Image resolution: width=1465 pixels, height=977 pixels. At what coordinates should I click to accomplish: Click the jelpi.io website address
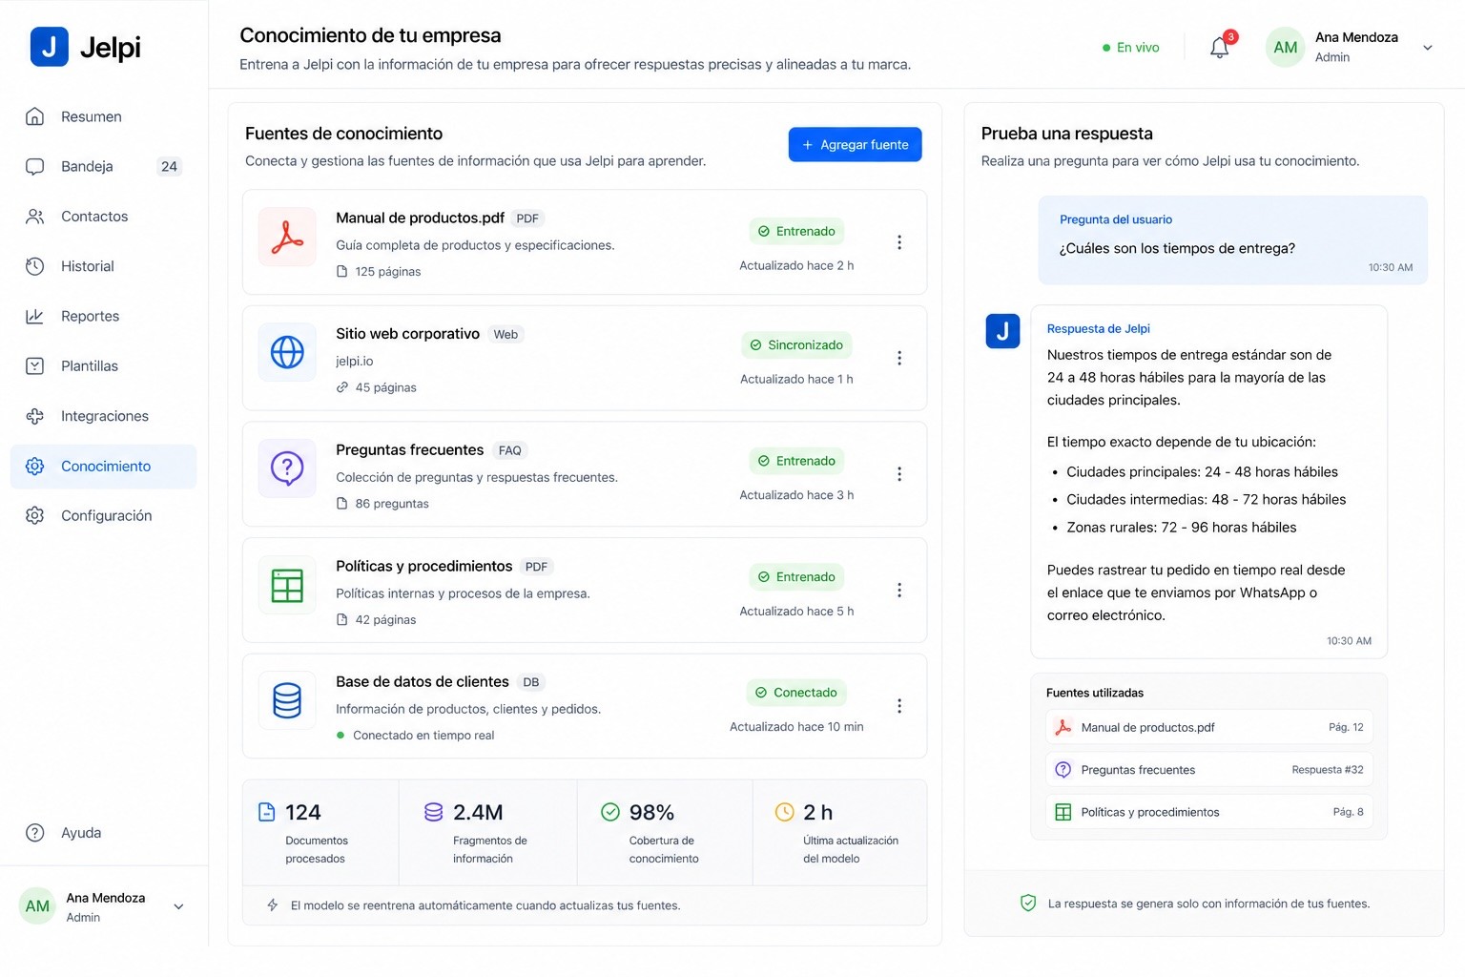click(355, 362)
